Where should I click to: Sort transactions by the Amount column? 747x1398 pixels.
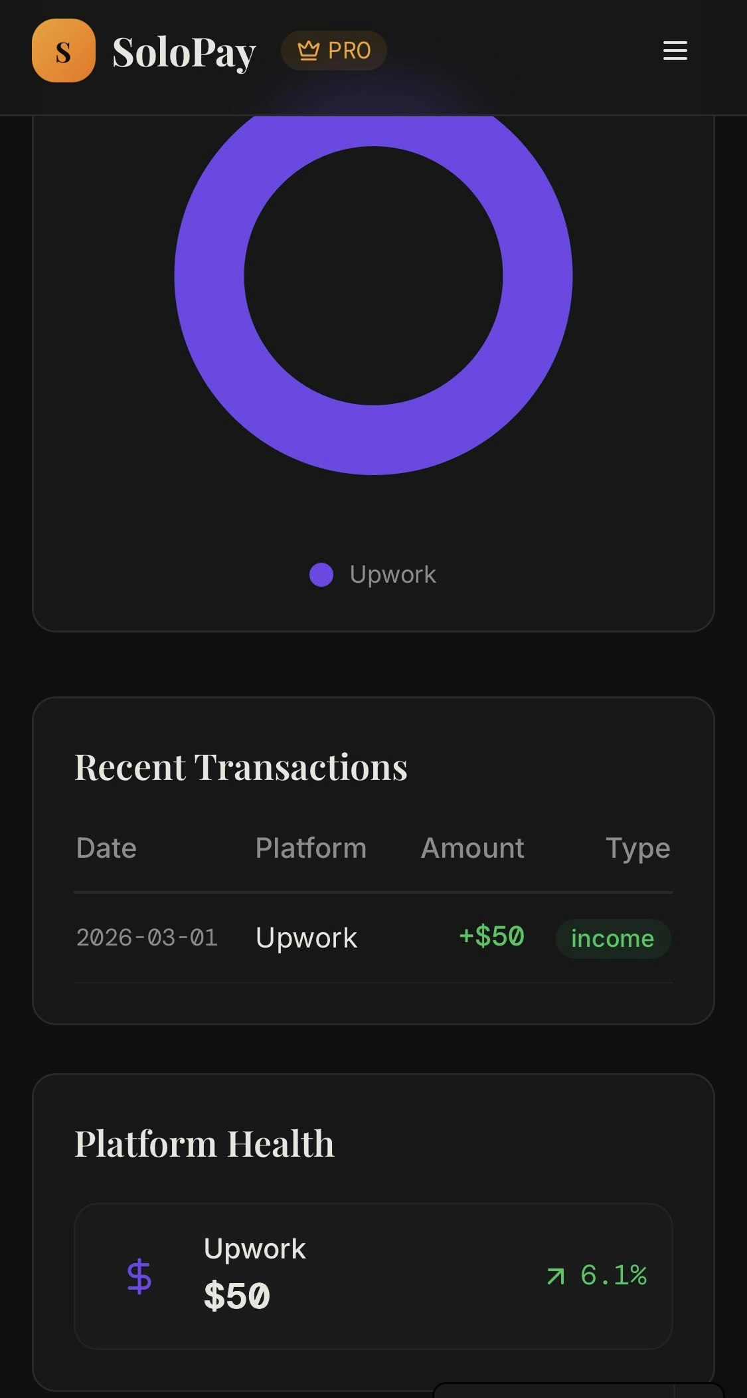(x=471, y=848)
